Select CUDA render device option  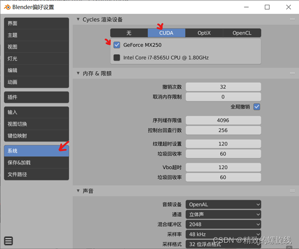[x=166, y=33]
